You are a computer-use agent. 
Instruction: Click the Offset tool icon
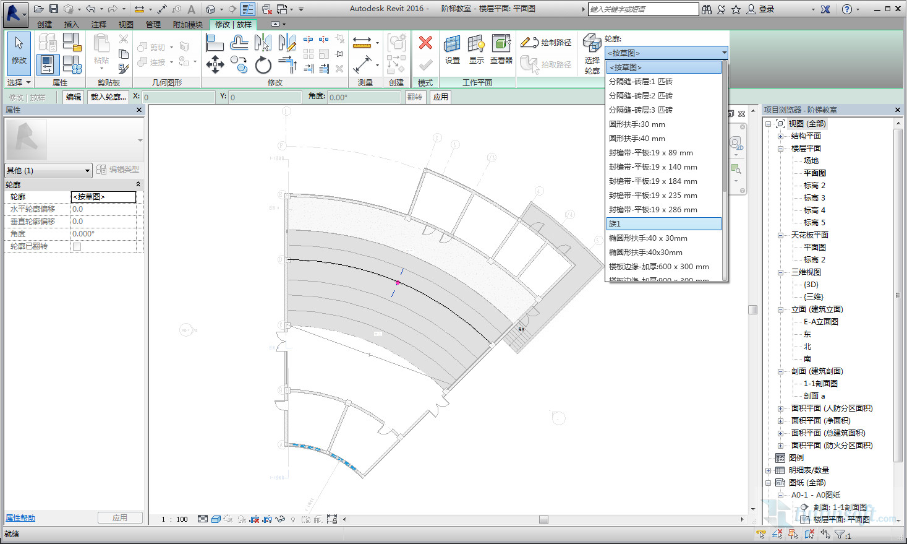pyautogui.click(x=239, y=43)
